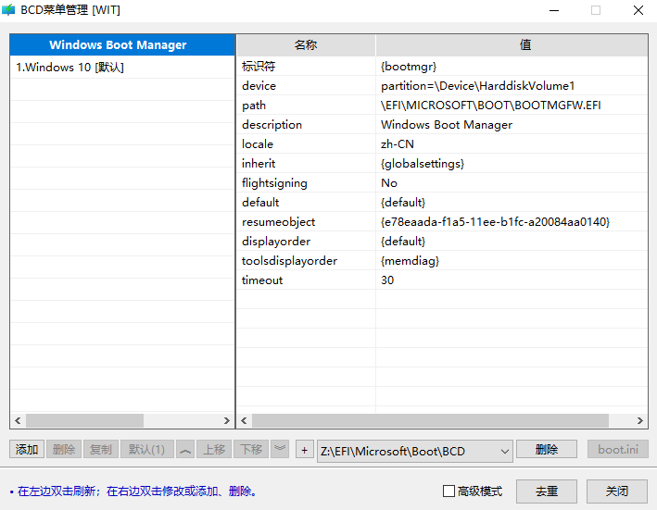657x510 pixels.
Task: Click the 复制 button
Action: point(101,449)
